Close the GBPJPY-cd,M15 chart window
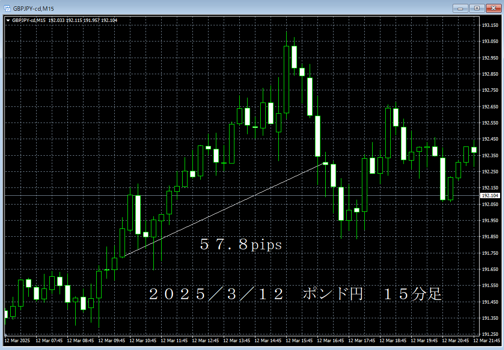 click(x=492, y=8)
